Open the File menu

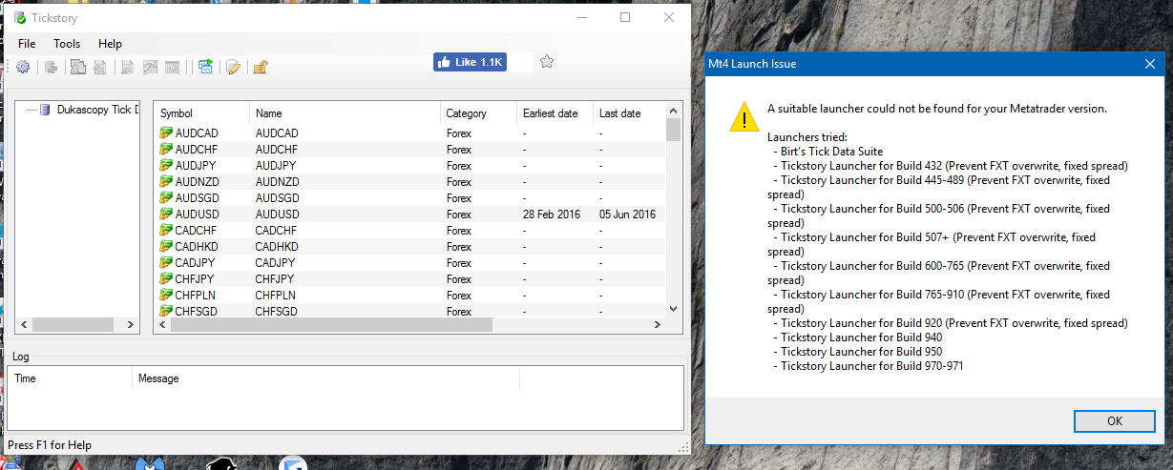pos(27,44)
